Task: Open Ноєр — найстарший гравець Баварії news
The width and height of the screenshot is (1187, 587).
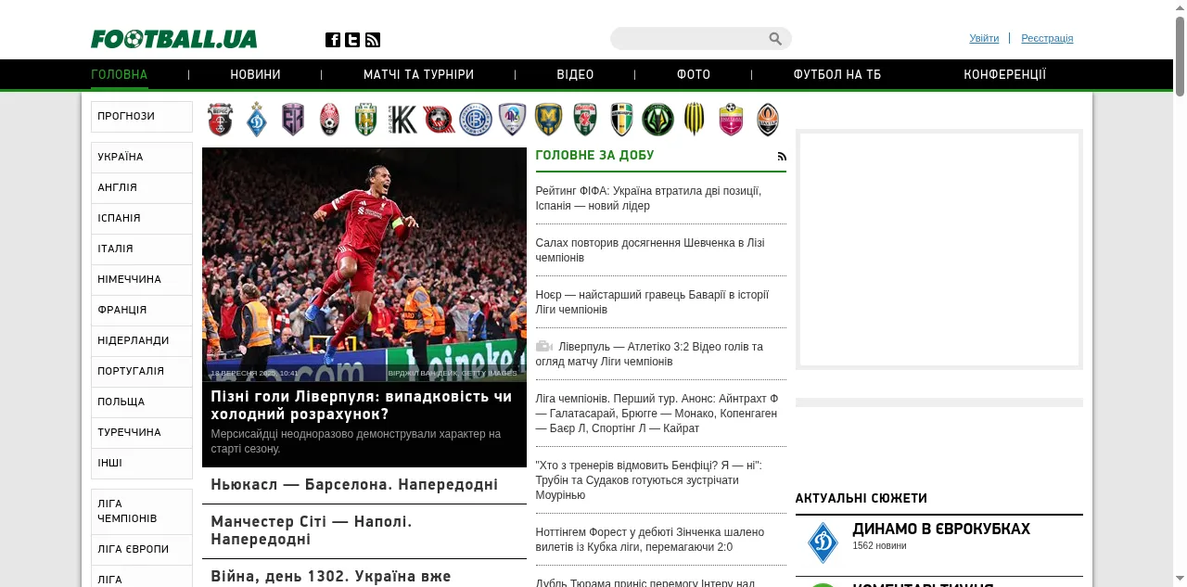Action: 652,302
